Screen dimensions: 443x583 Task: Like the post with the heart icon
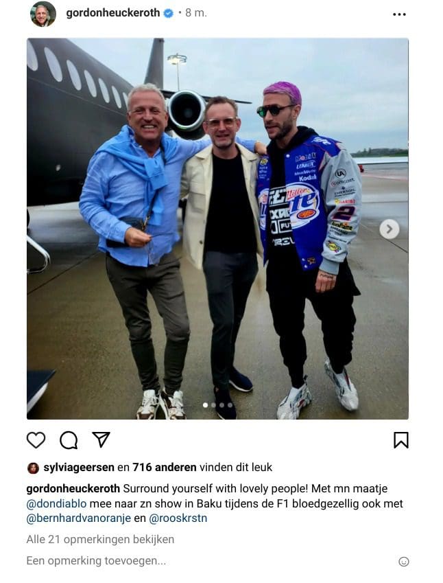pyautogui.click(x=36, y=440)
